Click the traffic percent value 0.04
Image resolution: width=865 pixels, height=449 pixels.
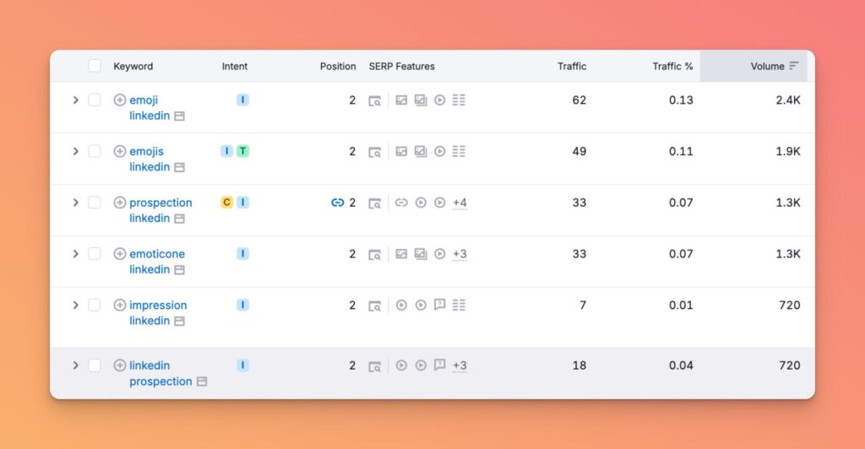coord(681,365)
